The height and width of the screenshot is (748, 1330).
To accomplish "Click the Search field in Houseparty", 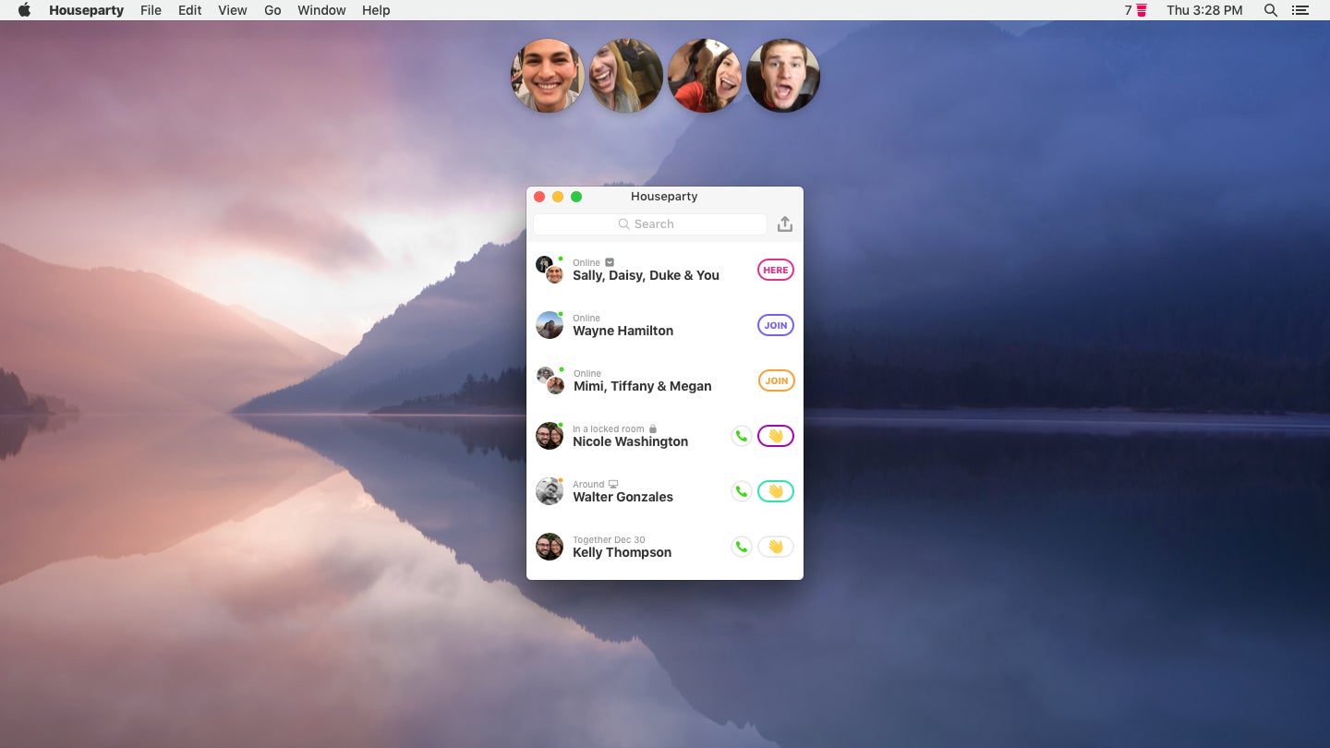I will 650,223.
